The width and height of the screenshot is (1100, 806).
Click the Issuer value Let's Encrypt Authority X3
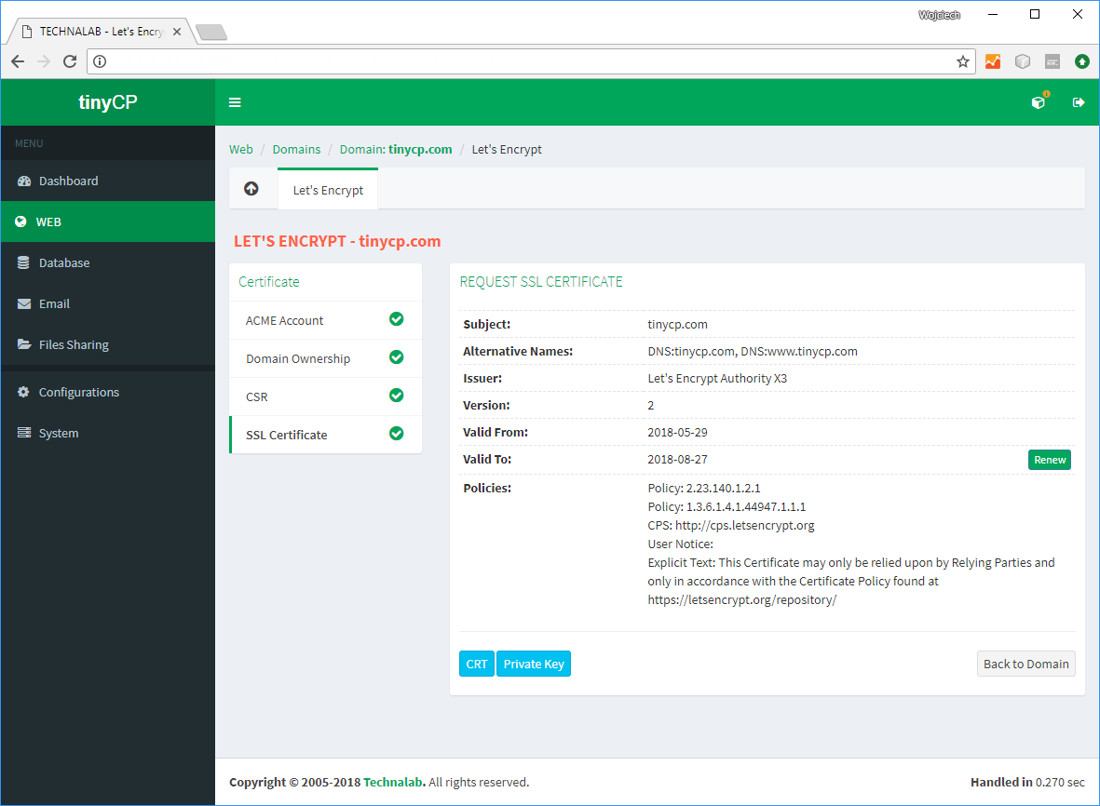(x=717, y=379)
